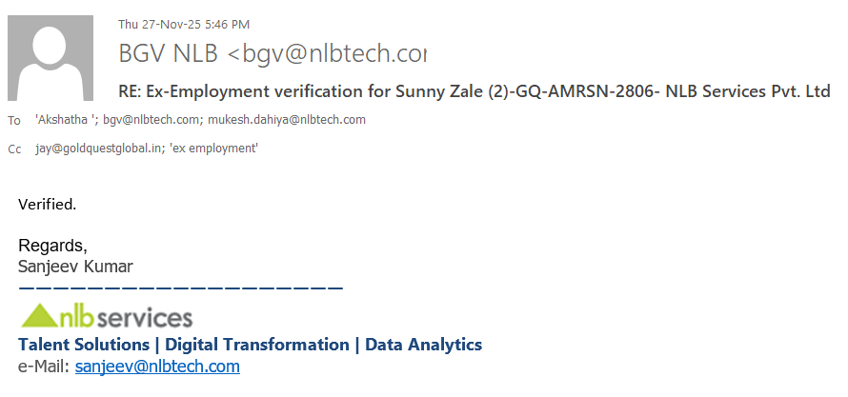Select recipient 'Akshatha' in the To field
Viewport: 848px width, 397px height.
[x=65, y=120]
